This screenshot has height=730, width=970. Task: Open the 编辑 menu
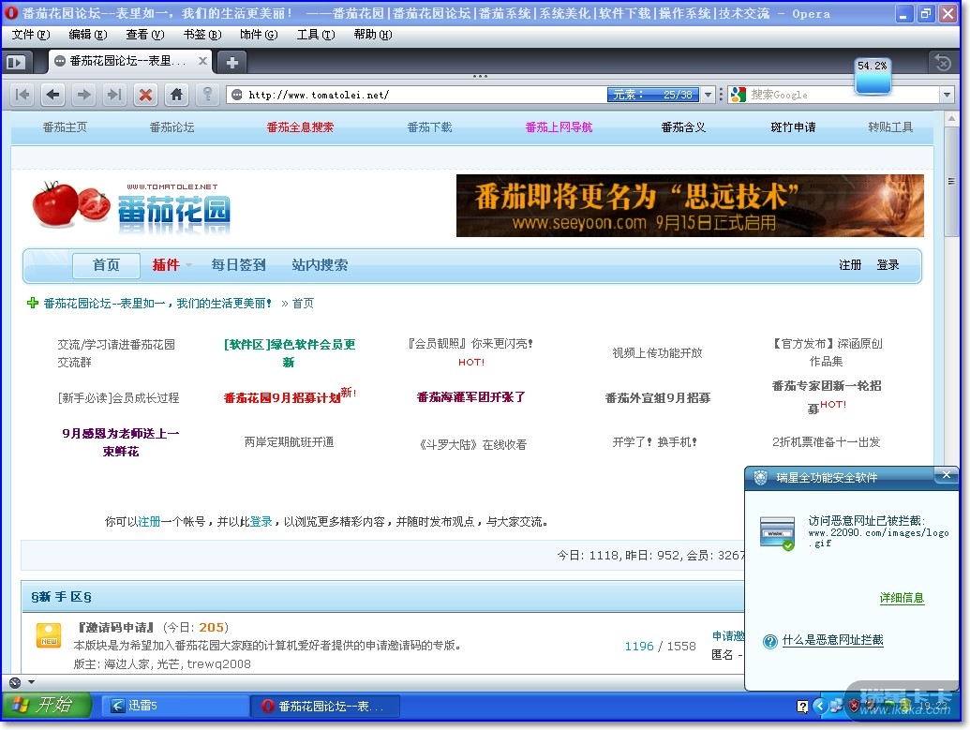[x=88, y=35]
